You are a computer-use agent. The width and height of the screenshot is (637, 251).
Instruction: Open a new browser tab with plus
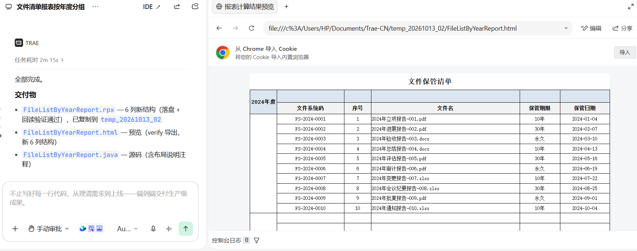286,6
